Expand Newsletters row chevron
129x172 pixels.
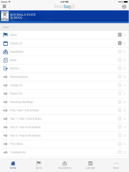click(x=125, y=52)
